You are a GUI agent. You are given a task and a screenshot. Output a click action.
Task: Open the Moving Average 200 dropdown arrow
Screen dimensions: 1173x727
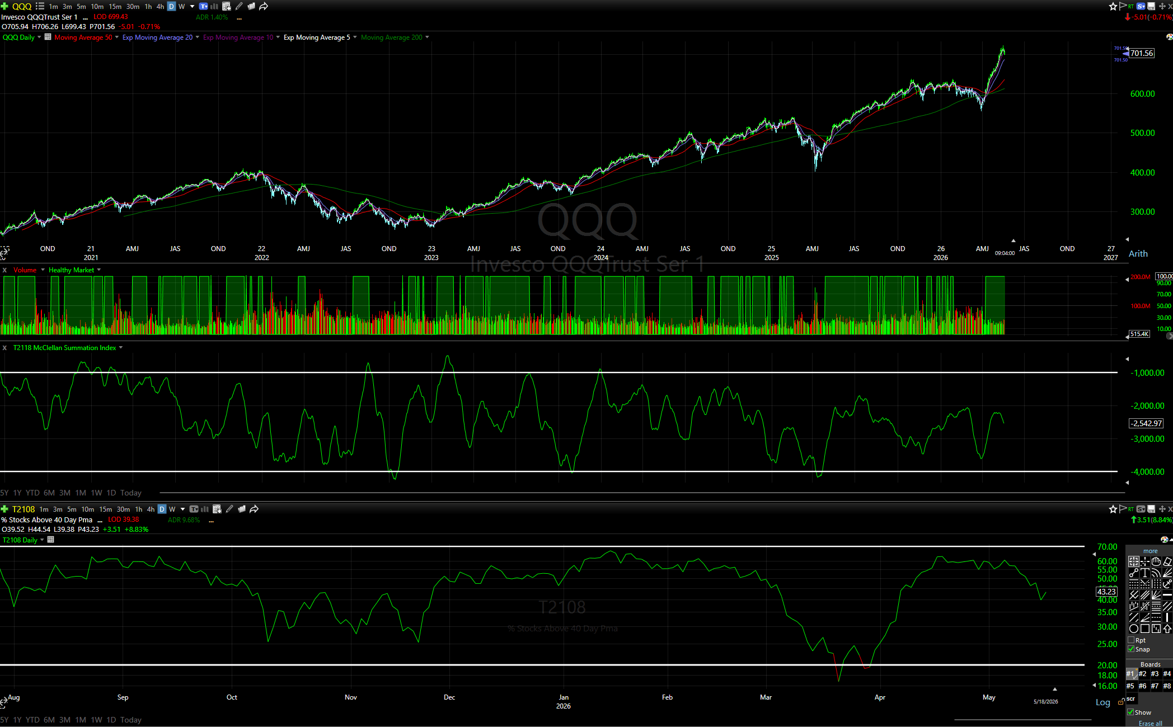(427, 37)
